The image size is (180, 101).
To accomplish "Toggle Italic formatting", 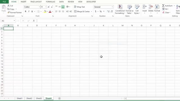I will 29,11.
